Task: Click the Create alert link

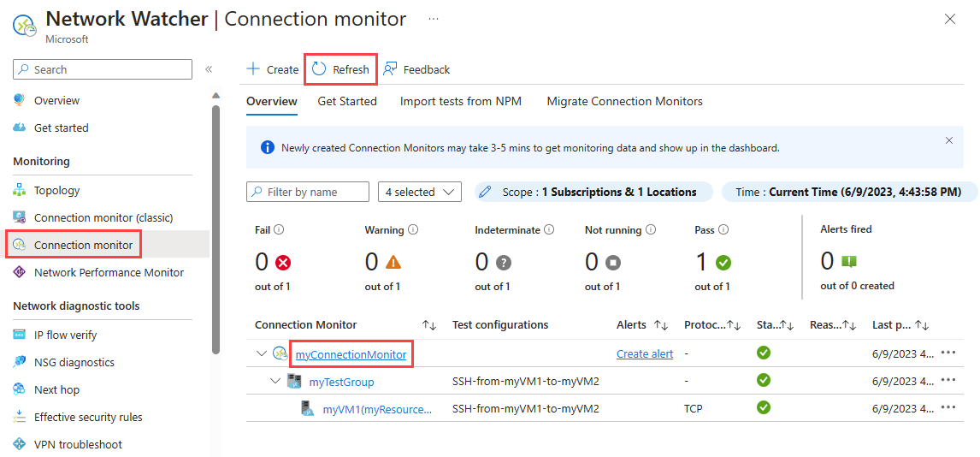Action: tap(644, 353)
